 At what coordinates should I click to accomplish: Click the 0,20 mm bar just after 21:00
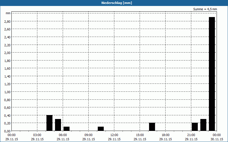[195, 127]
